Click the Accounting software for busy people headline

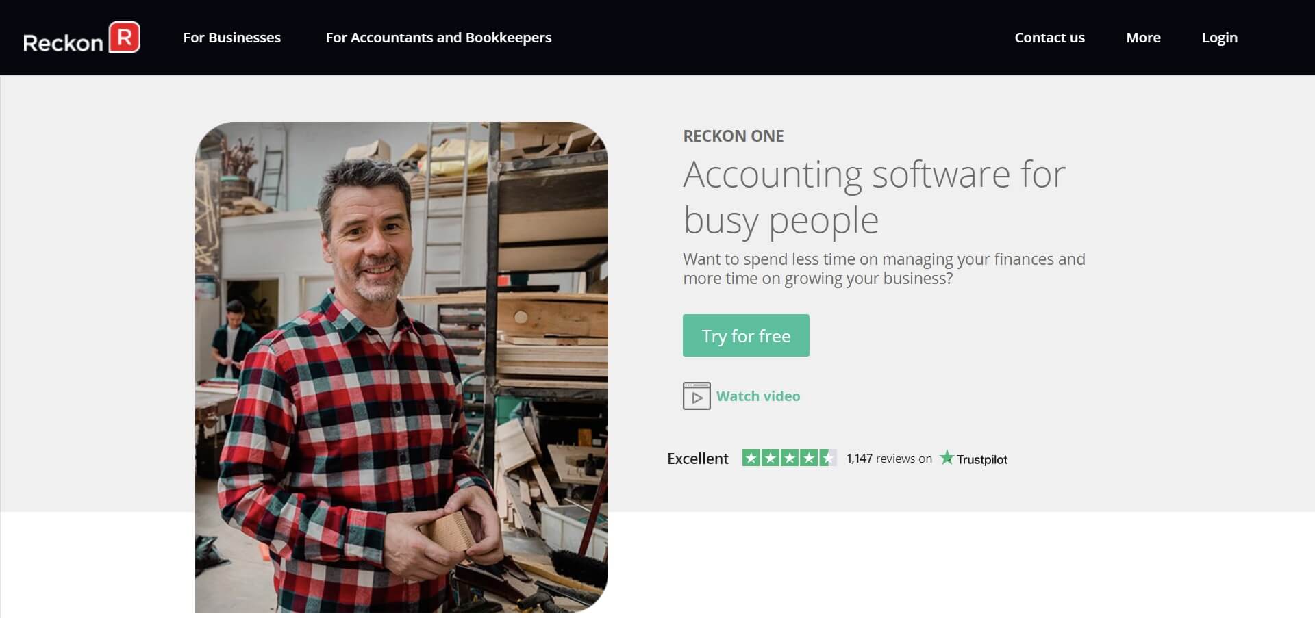[x=874, y=197]
